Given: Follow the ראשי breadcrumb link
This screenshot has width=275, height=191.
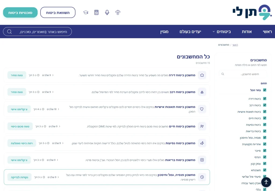Looking at the screenshot, I should [x=235, y=45].
